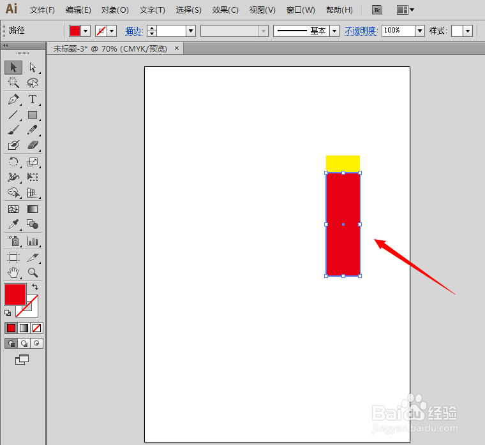485x445 pixels.
Task: Expand the stroke weight dropdown
Action: coord(191,31)
